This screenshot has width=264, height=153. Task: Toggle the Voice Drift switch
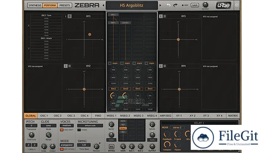point(62,130)
